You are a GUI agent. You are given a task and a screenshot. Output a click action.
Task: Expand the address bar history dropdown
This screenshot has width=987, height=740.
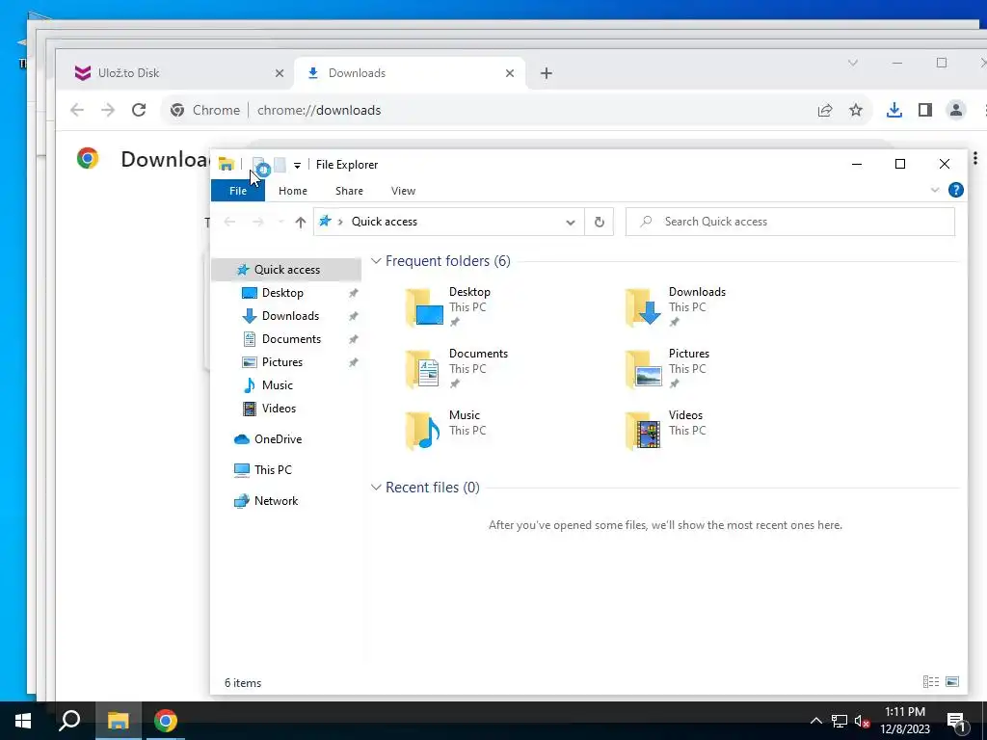[x=571, y=223]
